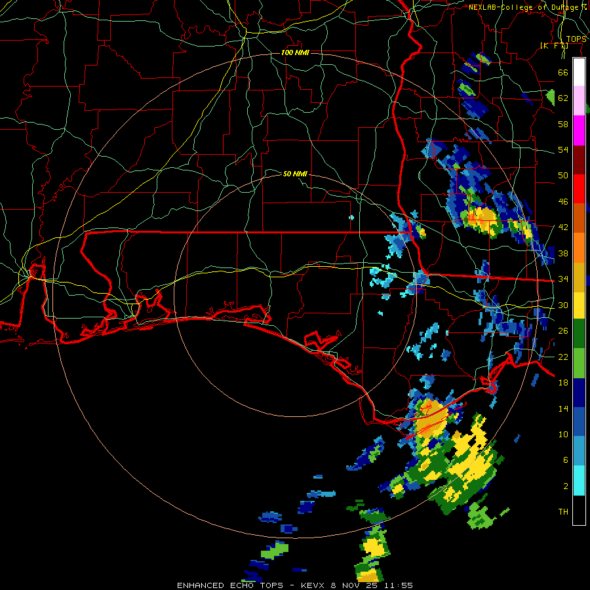Click the "18" legend value
Viewport: 590px width, 590px height.
(x=563, y=383)
